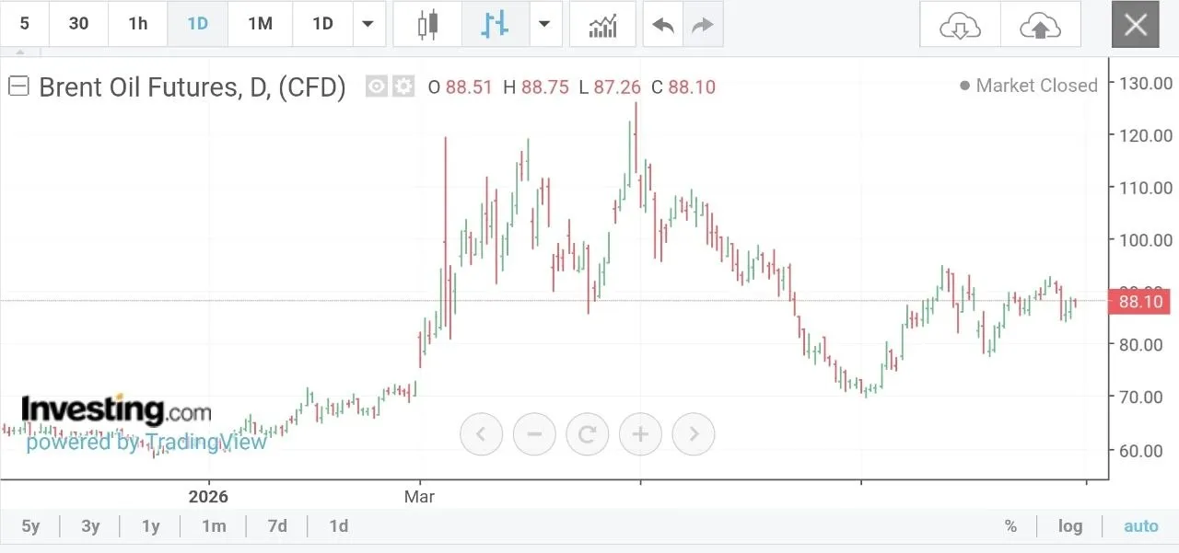1179x553 pixels.
Task: Set the date range to 5y
Action: click(30, 526)
